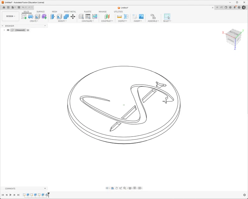Screen dimensions: 248x199
Task: Choose the purple Create Derive icon
Action: pyautogui.click(x=44, y=17)
